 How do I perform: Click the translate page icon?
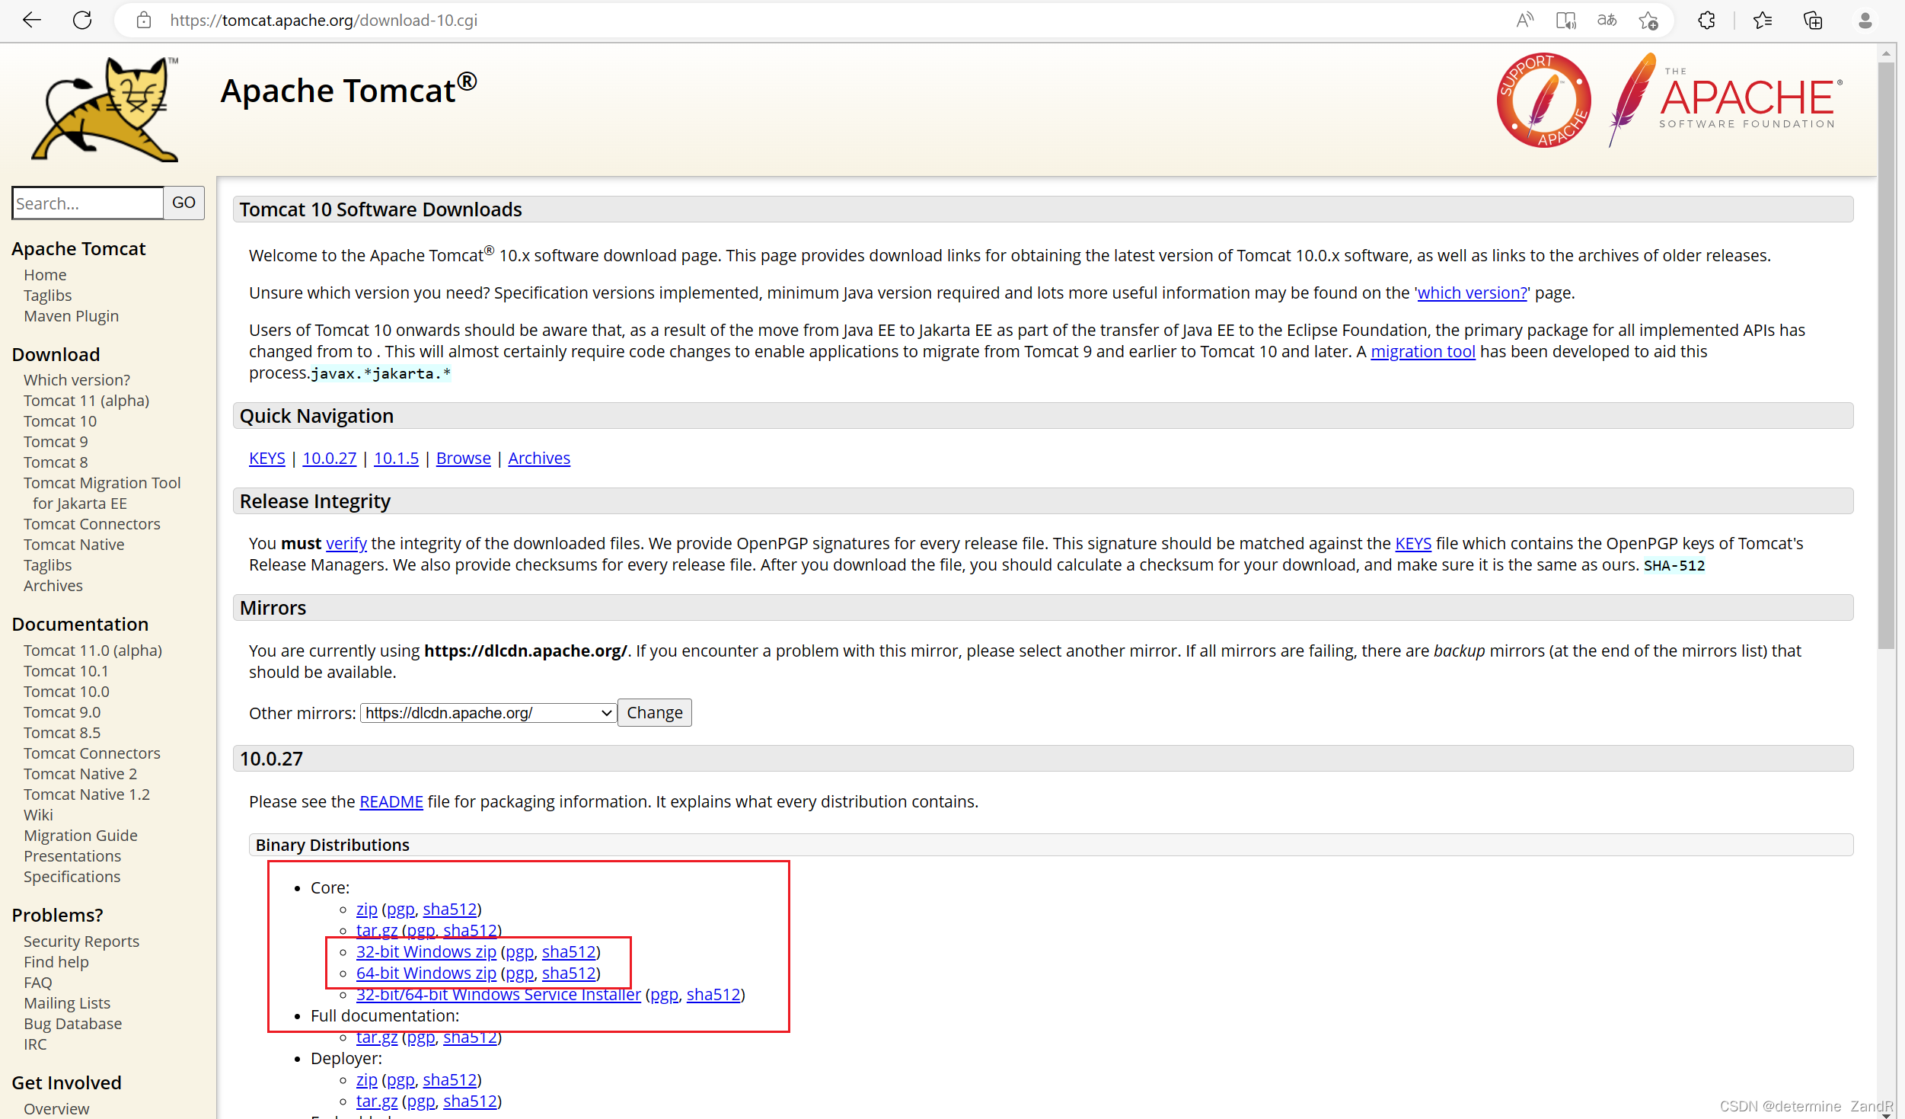[x=1607, y=21]
